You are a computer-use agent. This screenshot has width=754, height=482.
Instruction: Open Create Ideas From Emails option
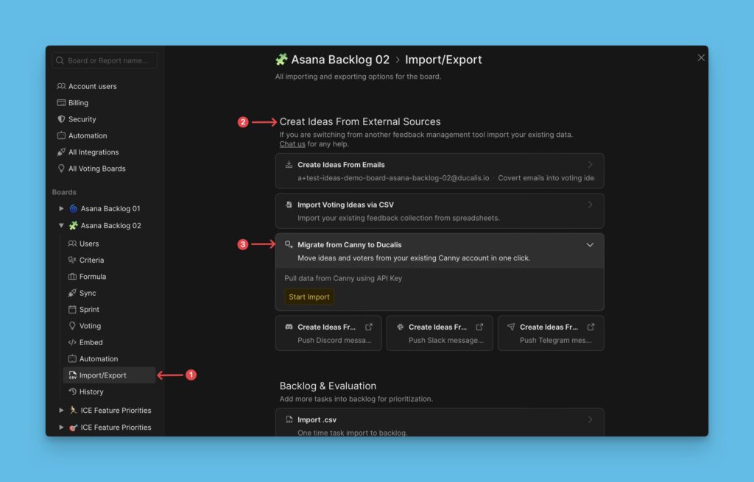[439, 171]
